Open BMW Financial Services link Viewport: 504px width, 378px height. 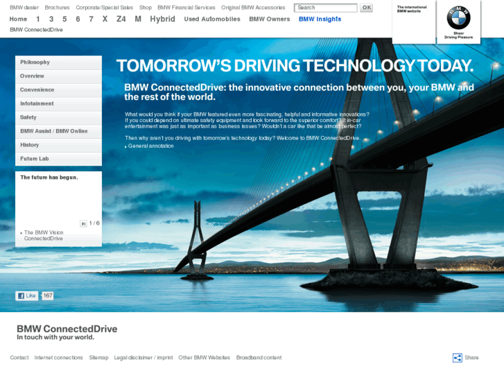pyautogui.click(x=186, y=8)
